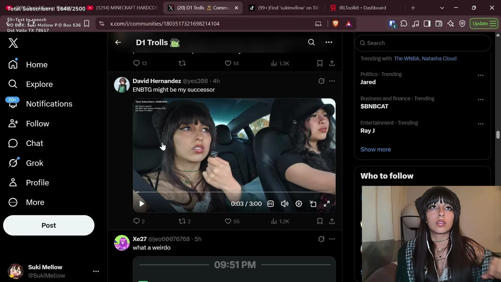Open replies on the post with 13 comments
501x282 pixels.
tap(140, 63)
